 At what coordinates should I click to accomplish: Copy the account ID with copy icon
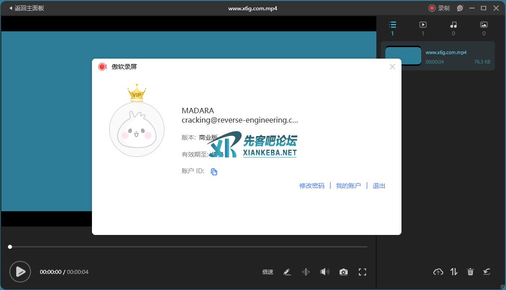coord(214,172)
